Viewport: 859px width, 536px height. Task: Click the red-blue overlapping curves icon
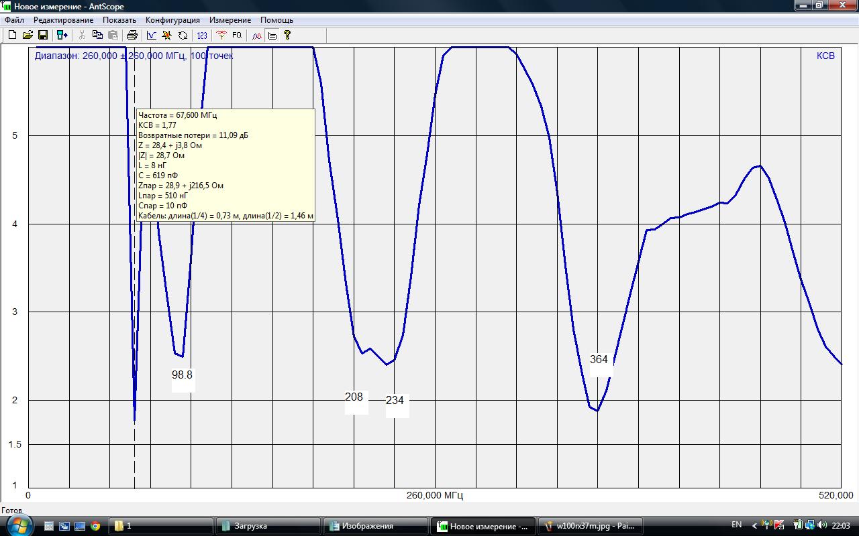point(256,35)
